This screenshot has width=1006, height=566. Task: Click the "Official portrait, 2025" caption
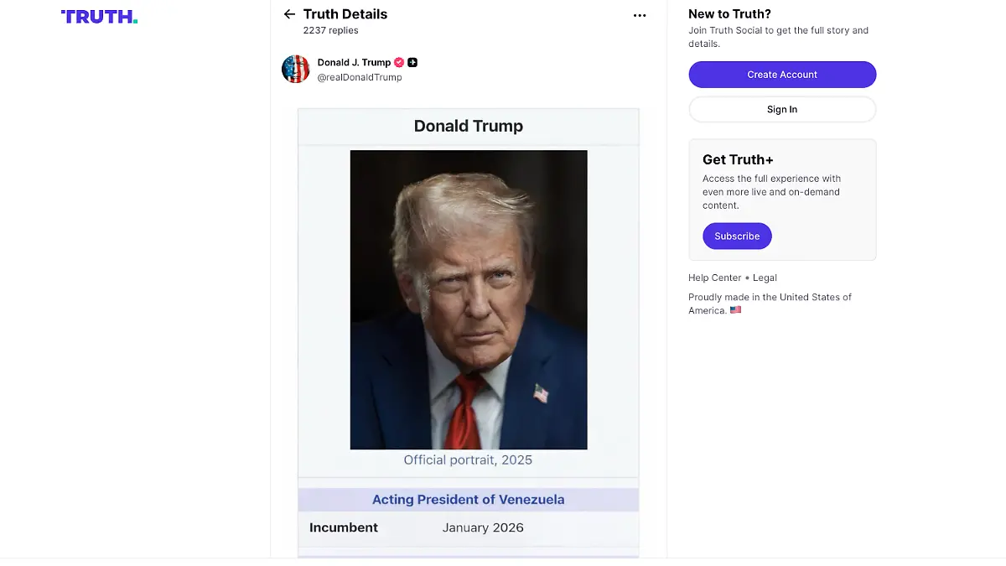(468, 460)
